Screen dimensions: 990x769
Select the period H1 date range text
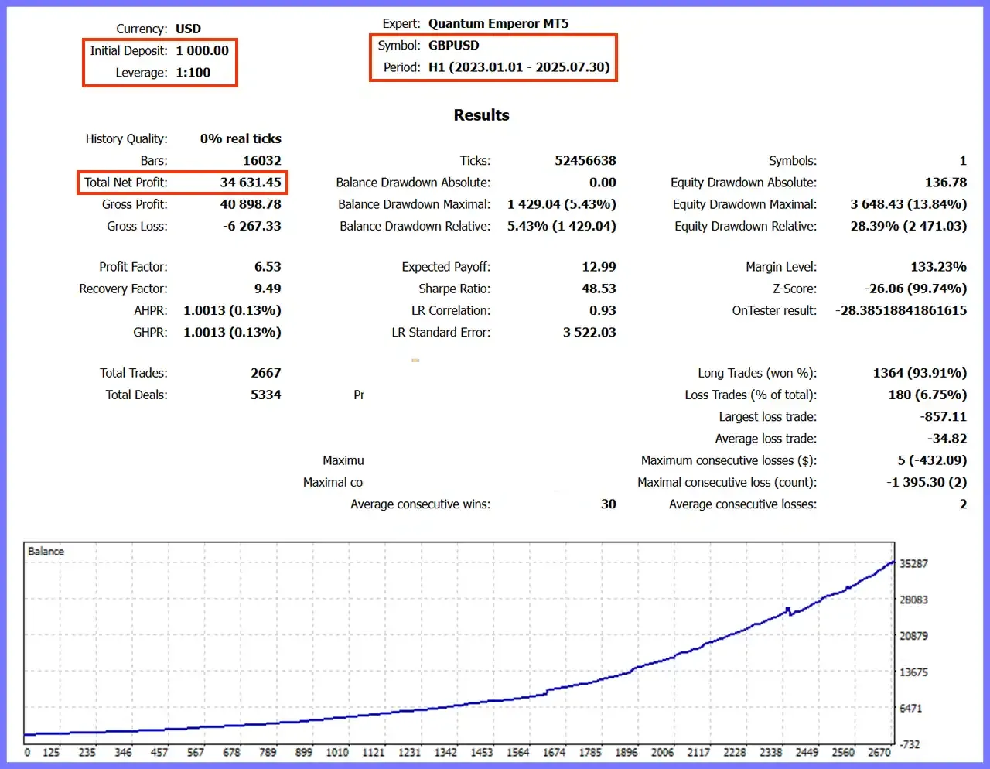[x=519, y=67]
